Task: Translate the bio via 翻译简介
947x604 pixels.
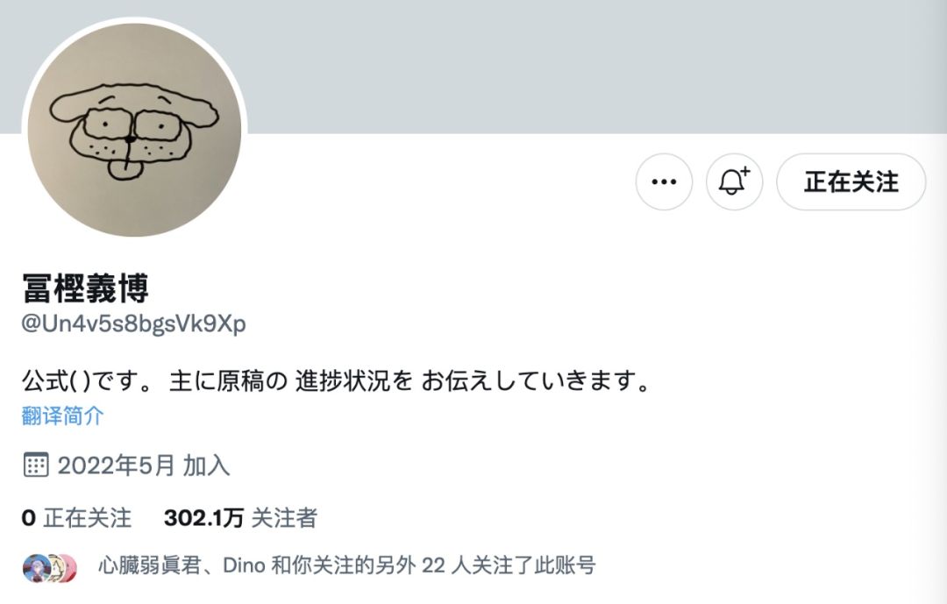Action: point(63,416)
